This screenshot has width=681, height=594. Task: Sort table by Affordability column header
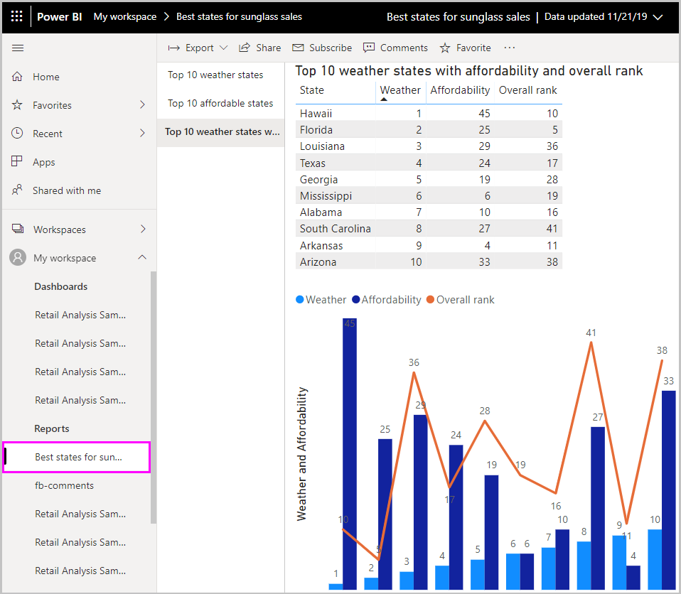(x=460, y=90)
